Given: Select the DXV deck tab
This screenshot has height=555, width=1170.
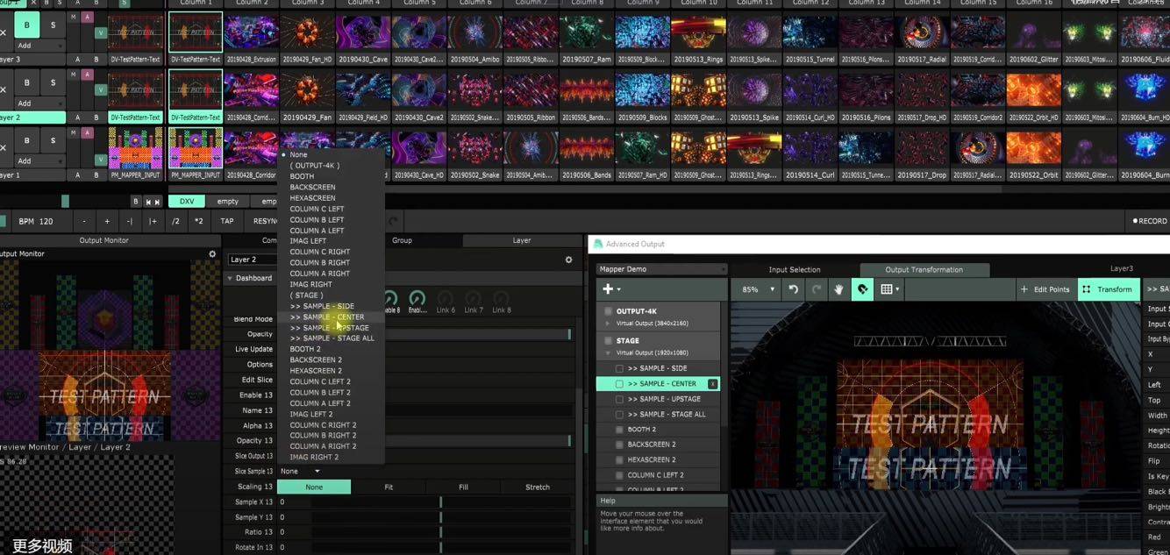Looking at the screenshot, I should click(187, 202).
